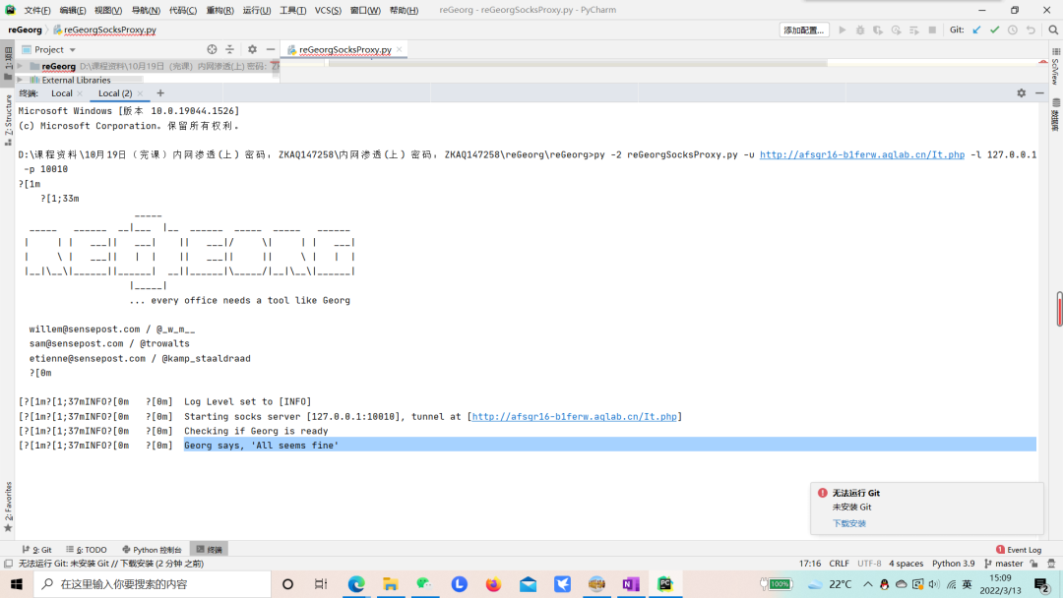This screenshot has width=1063, height=598.
Task: Open the 文件(F) menu
Action: [37, 10]
